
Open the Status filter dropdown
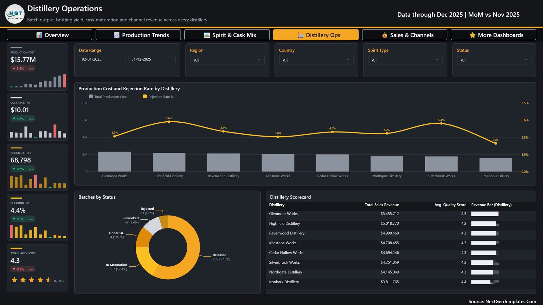click(x=494, y=60)
